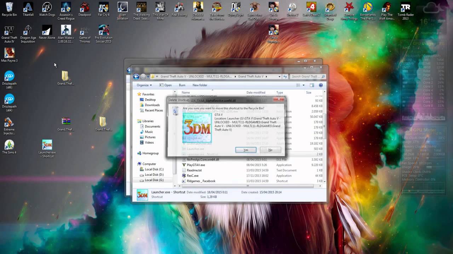
Task: Select the Max Payne 3 shortcut
Action: pos(9,55)
